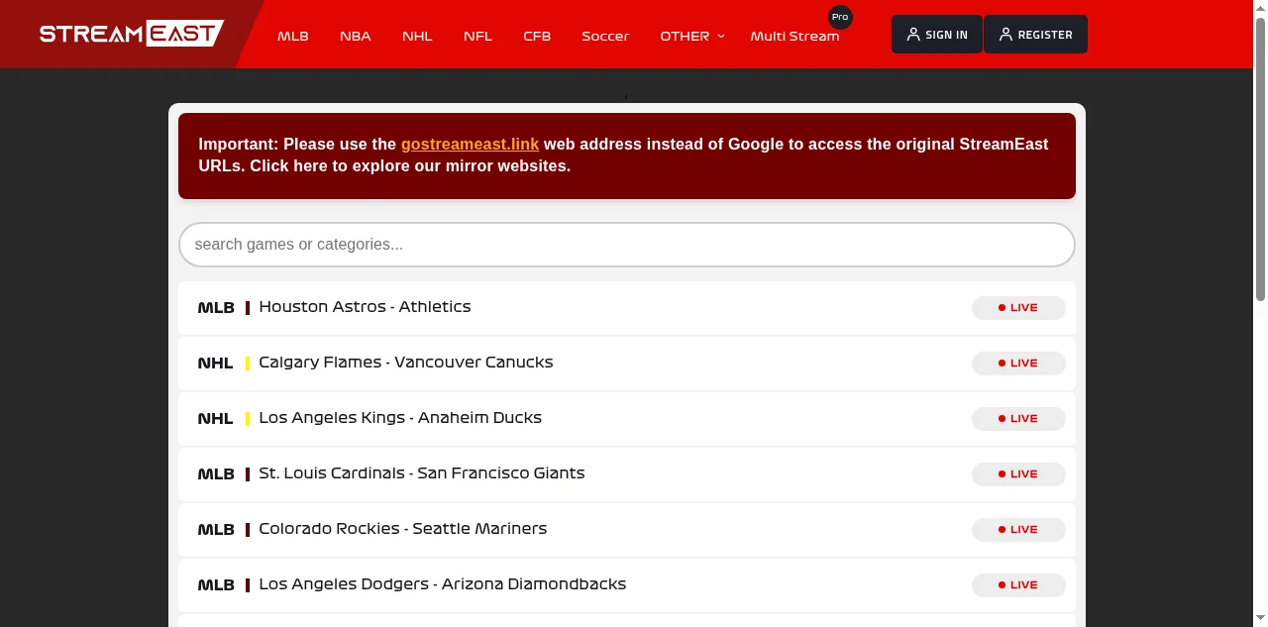Select the Soccer nav item
Screen dimensions: 1268x627
click(x=605, y=36)
